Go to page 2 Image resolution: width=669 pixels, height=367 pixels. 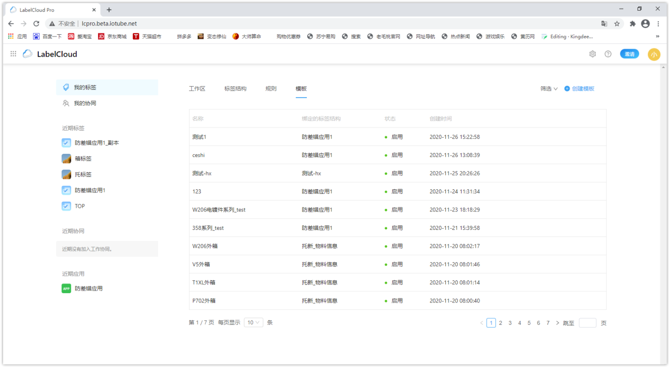point(501,323)
